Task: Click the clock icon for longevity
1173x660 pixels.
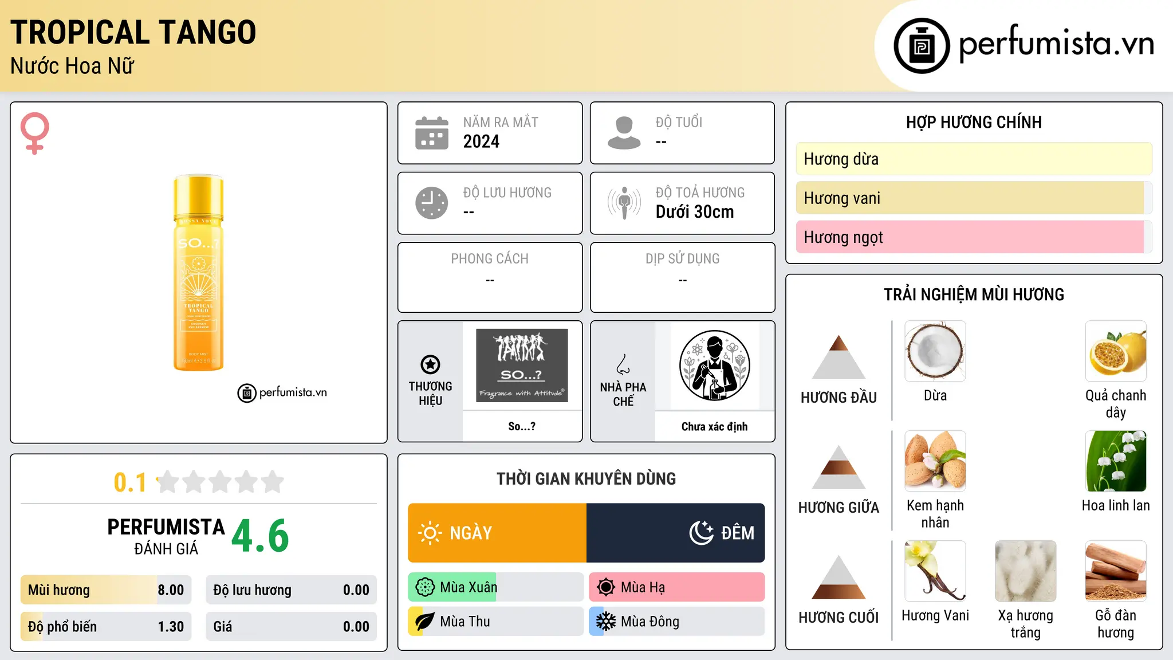Action: [432, 203]
